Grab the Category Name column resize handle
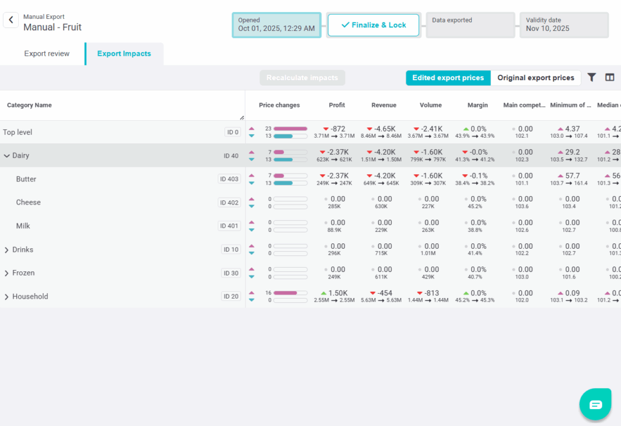 241,117
